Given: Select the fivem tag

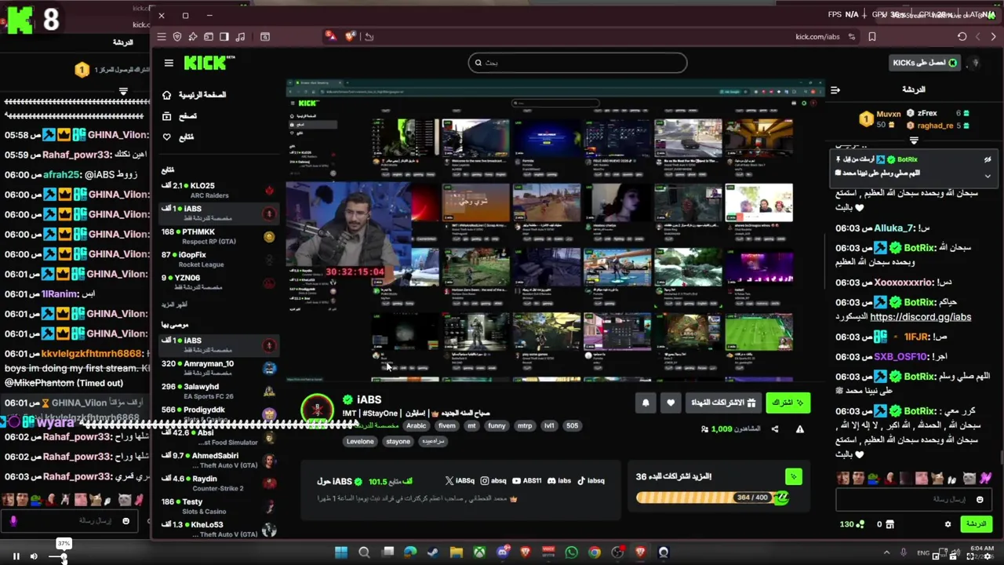Looking at the screenshot, I should click(x=446, y=426).
